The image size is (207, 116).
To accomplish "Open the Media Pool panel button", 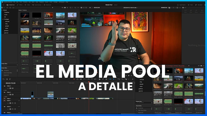I will coord(10,5).
